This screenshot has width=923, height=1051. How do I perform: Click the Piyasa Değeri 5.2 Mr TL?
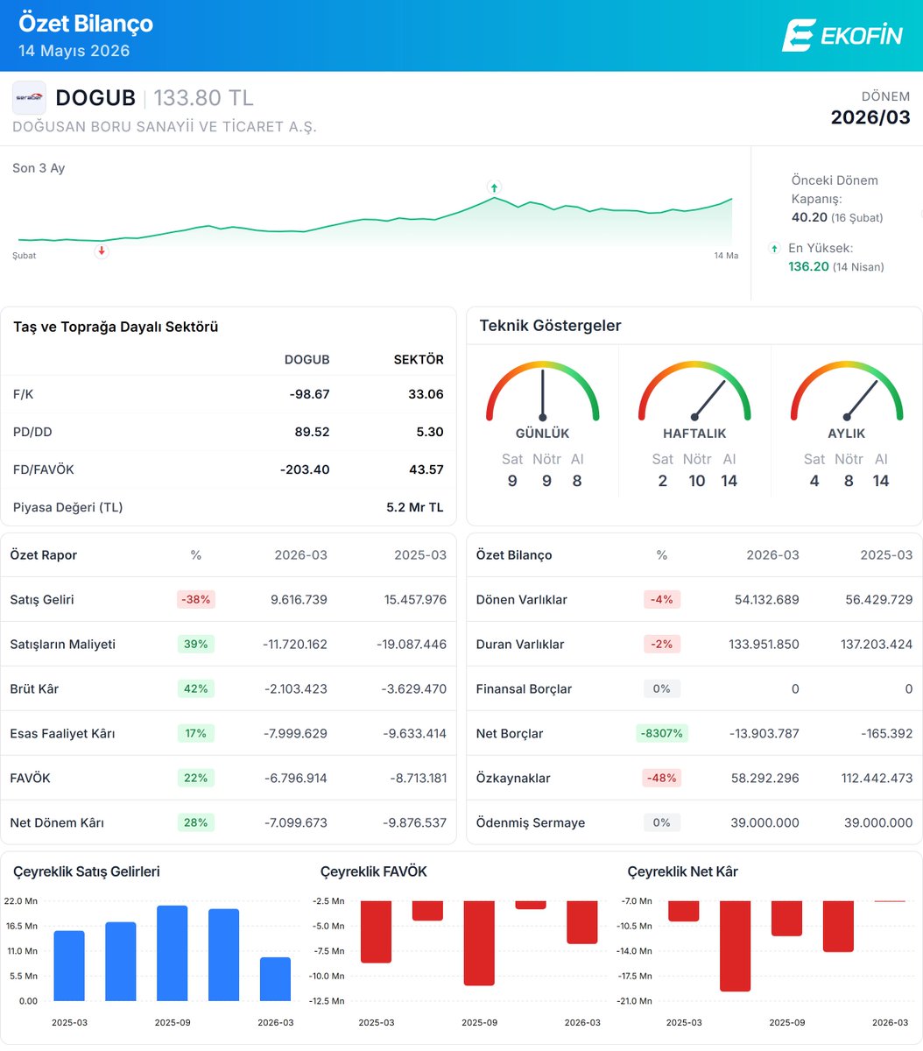pos(415,507)
